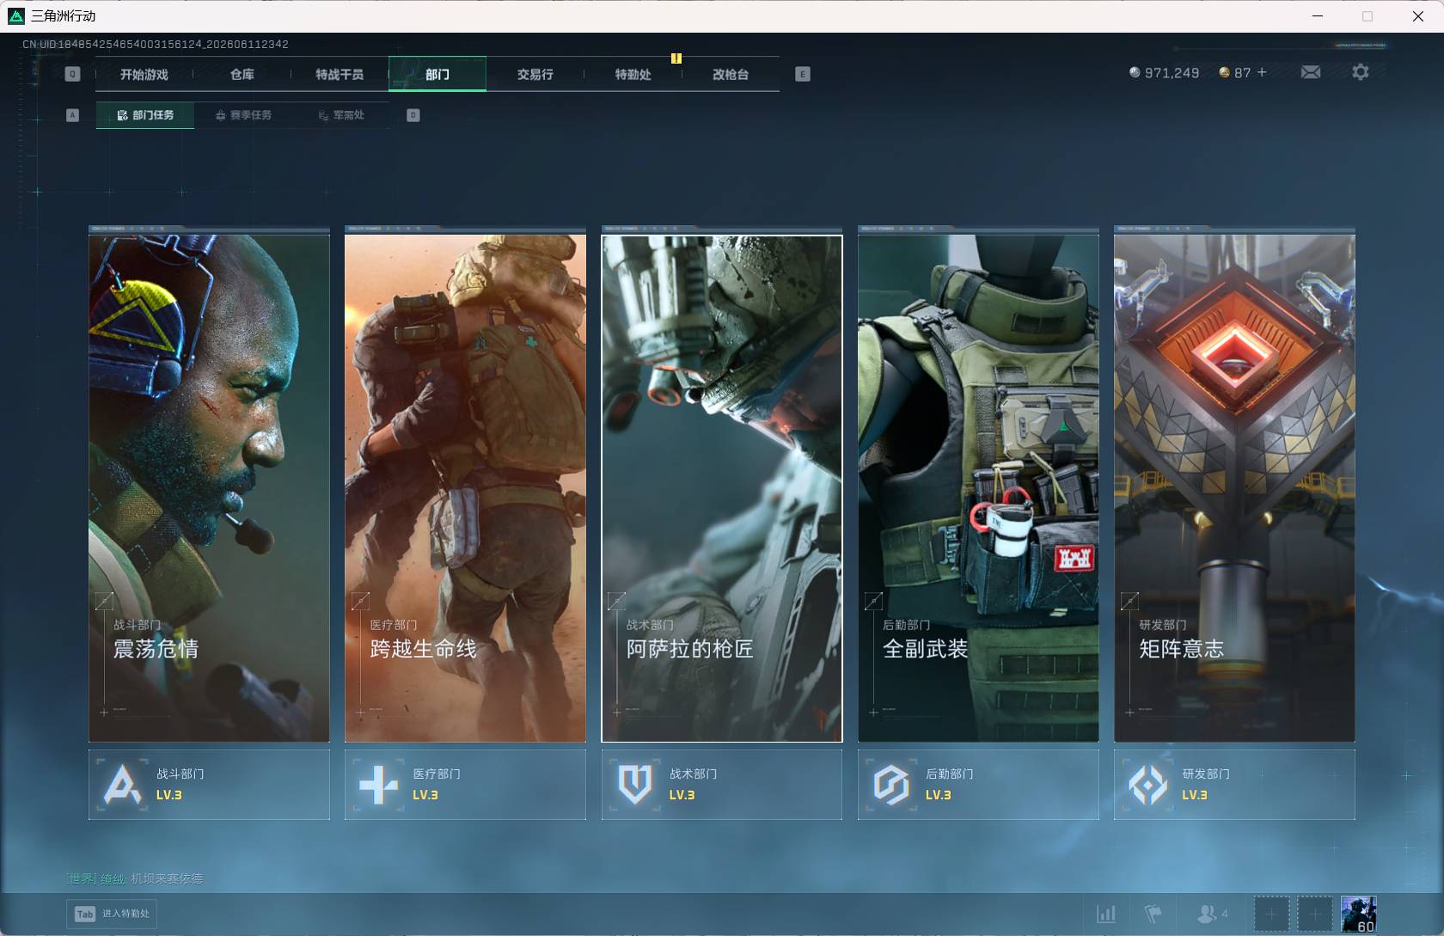Click the flag icon in bottom bar
Viewport: 1444px width, 936px height.
pyautogui.click(x=1153, y=914)
